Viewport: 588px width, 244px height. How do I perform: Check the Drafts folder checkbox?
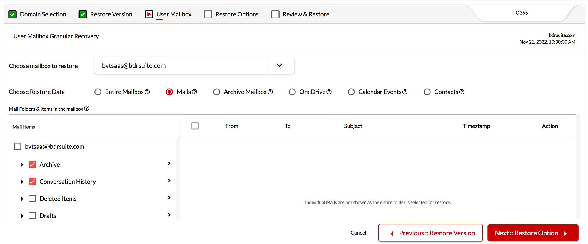point(32,216)
